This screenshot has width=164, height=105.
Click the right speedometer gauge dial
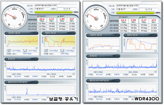96,19
